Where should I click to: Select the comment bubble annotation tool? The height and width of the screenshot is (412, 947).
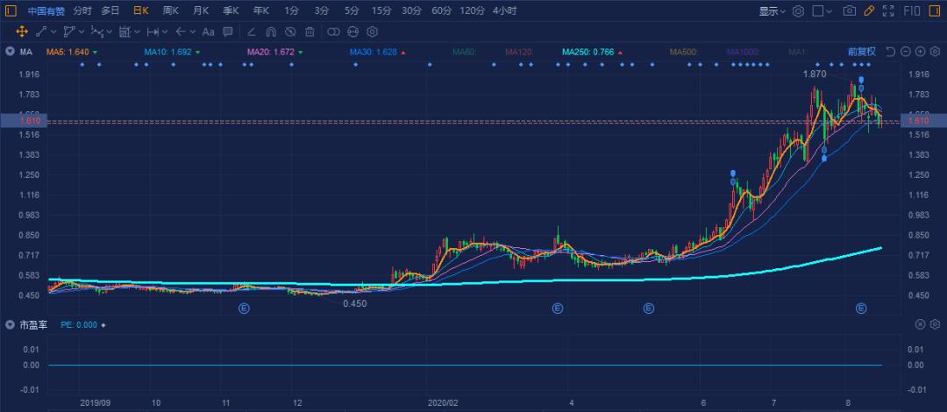coord(228,32)
